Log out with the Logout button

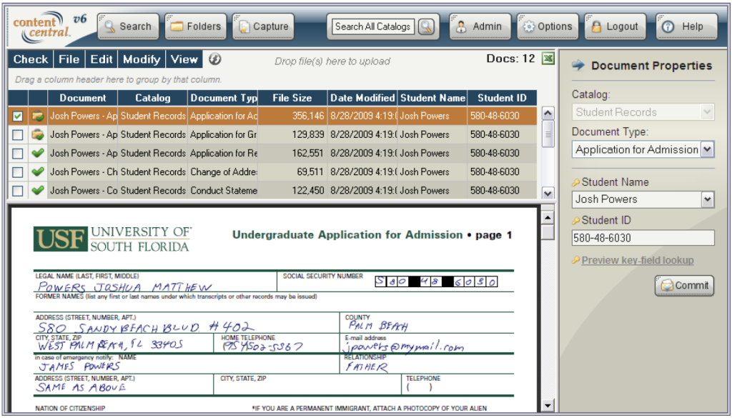615,26
